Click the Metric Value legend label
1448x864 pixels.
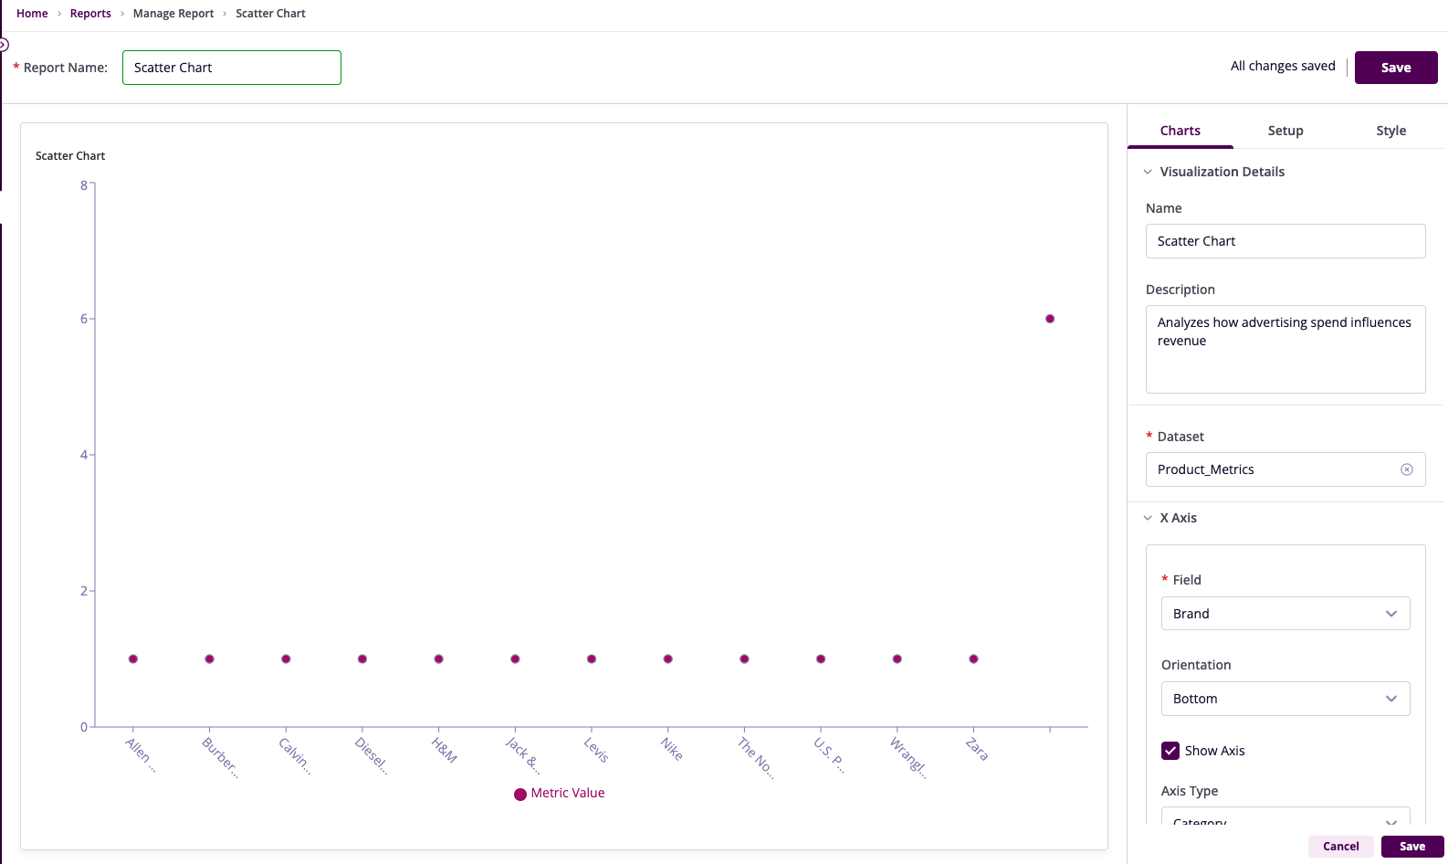point(568,793)
